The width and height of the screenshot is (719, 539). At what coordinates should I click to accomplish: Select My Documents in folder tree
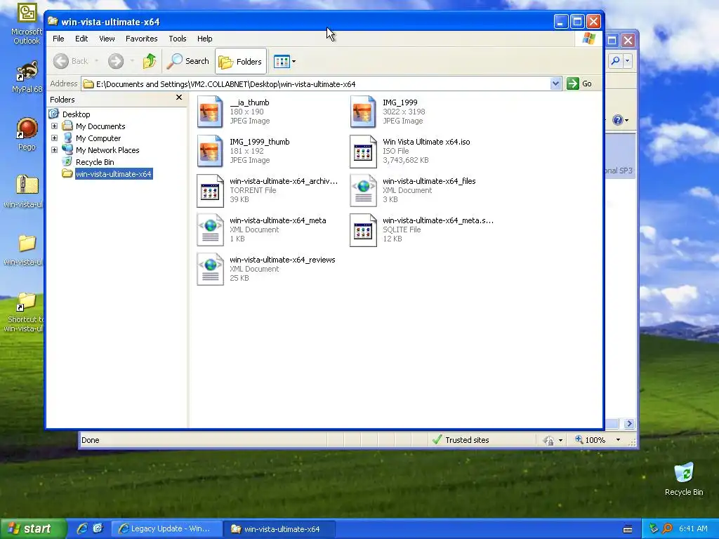[100, 126]
